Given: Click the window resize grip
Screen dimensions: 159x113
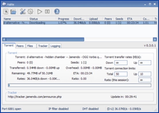Looking at the screenshot, I should [155, 110].
